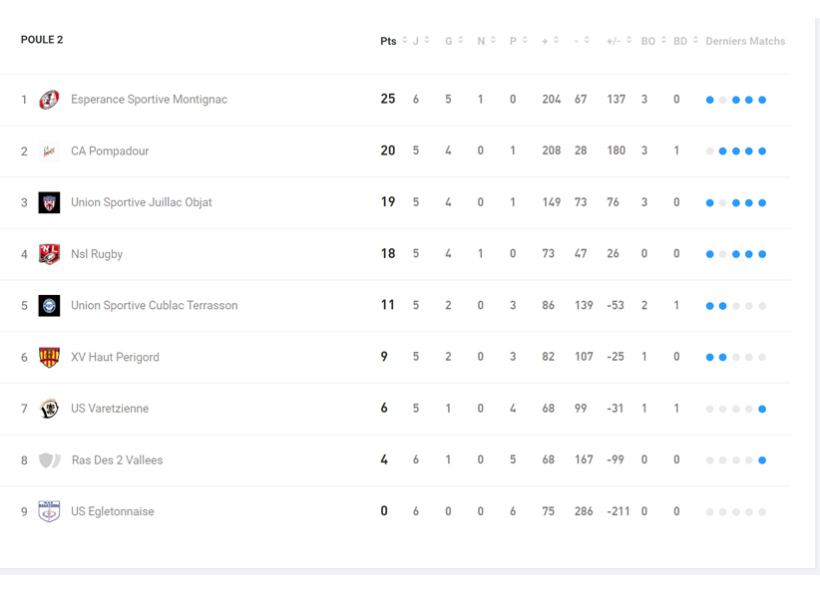The image size is (820, 593).
Task: Open the Nsl Rugby team link
Action: pos(97,254)
